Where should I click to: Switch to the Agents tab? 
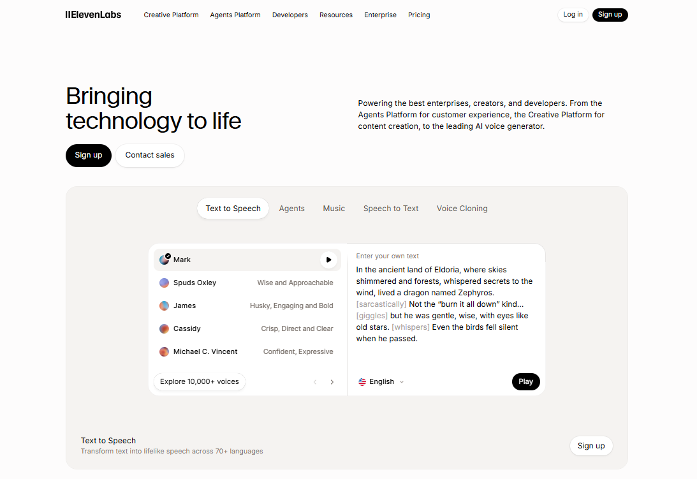tap(291, 209)
